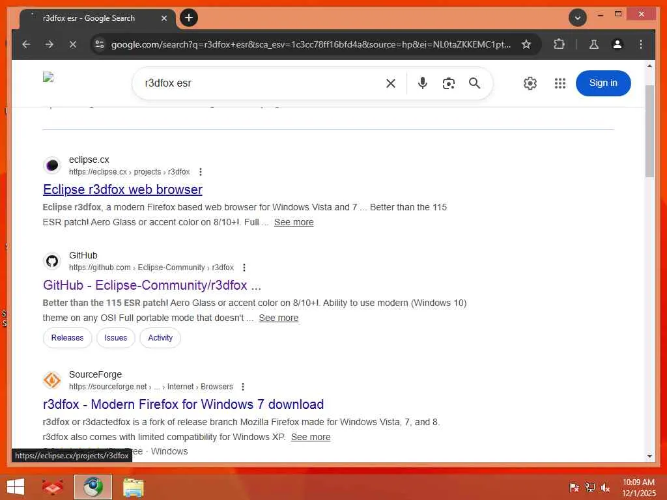
Task: Open more options for SourceForge result
Action: click(x=242, y=387)
